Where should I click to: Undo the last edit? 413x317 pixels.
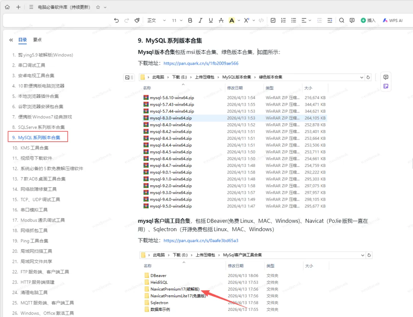coord(116,20)
